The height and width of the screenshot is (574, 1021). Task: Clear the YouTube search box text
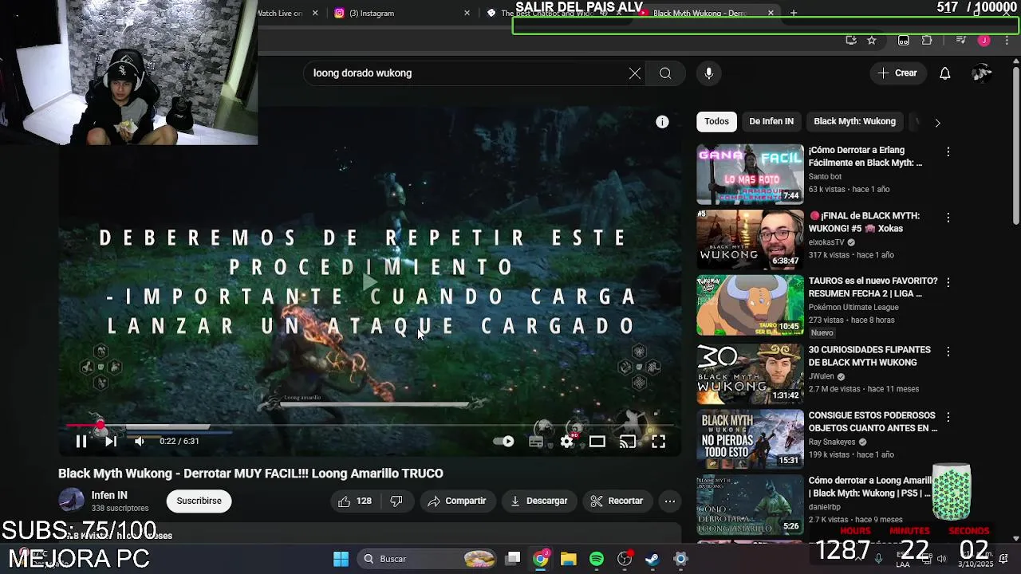tap(635, 73)
